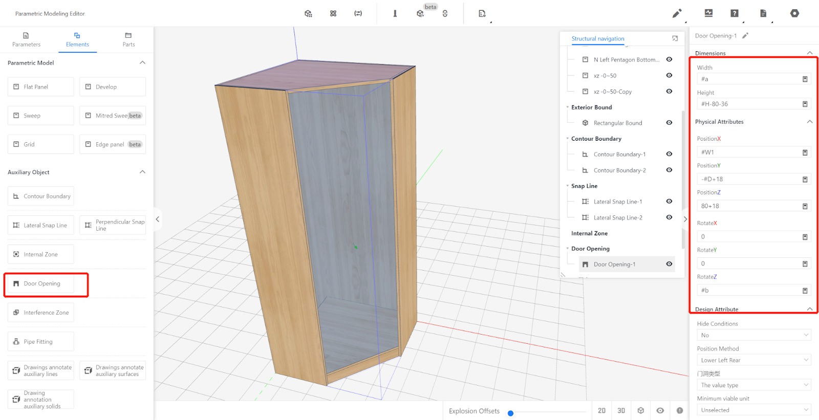Viewport: 819px width, 420px height.
Task: Click the monitor chart icon in toolbar
Action: click(708, 13)
